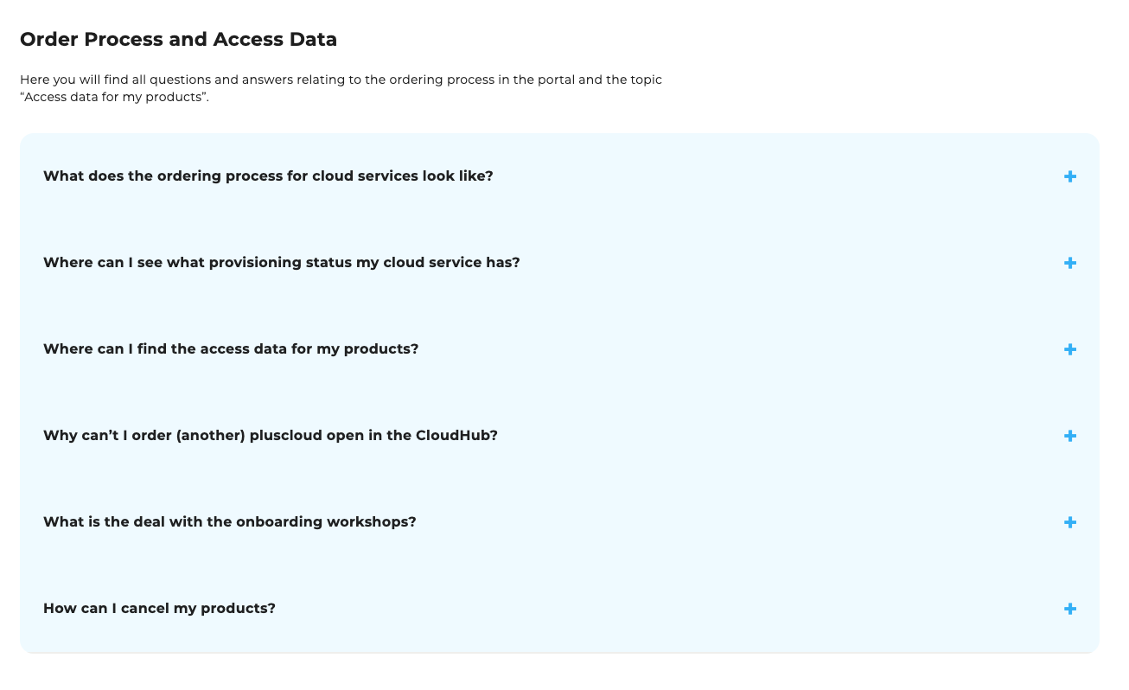The height and width of the screenshot is (690, 1129).
Task: Click the plus icon beside the provisioning status question
Action: (1070, 263)
